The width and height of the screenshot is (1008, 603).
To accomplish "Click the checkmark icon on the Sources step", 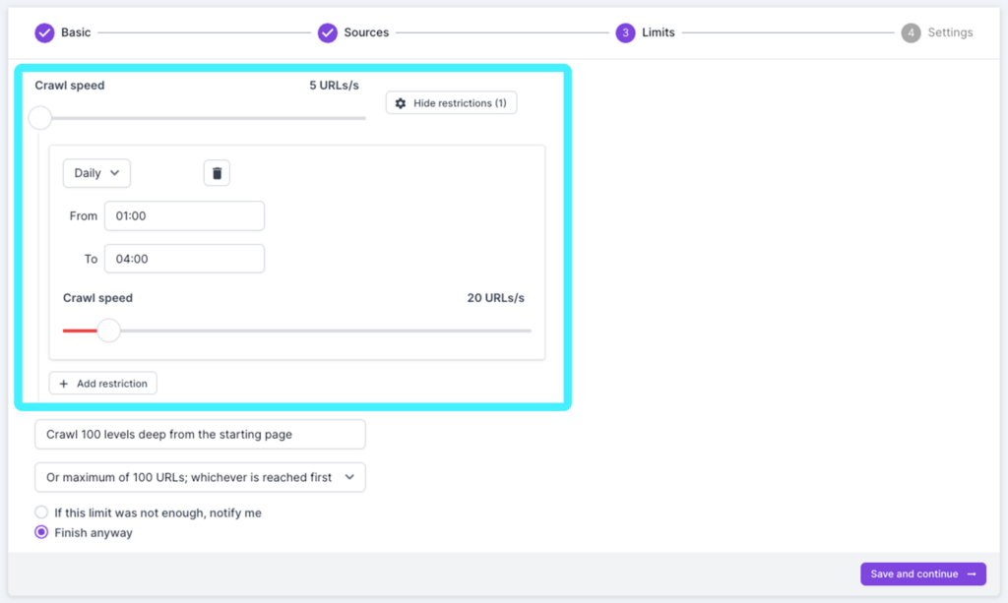I will pos(328,32).
